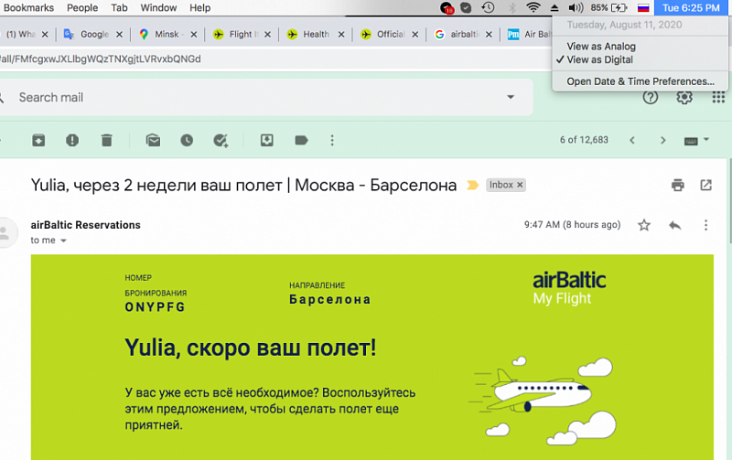732x460 pixels.
Task: Go to the newer email arrow
Action: (x=632, y=141)
